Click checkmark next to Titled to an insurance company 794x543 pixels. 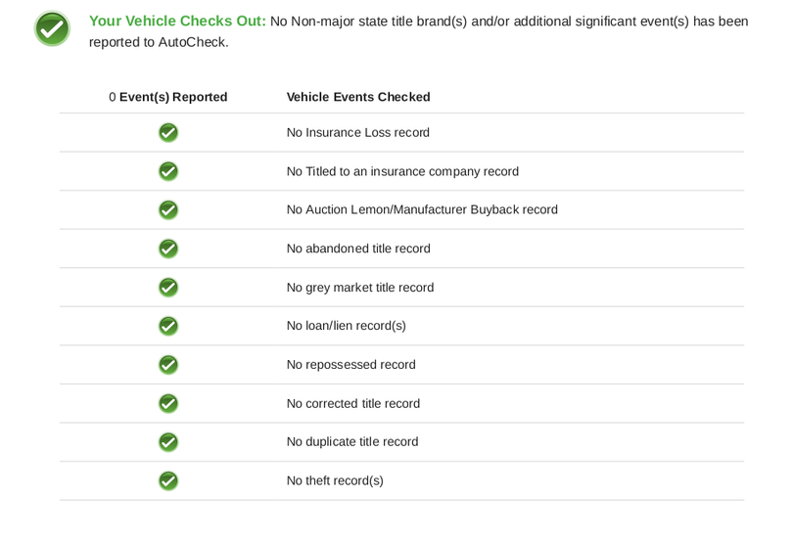(168, 171)
